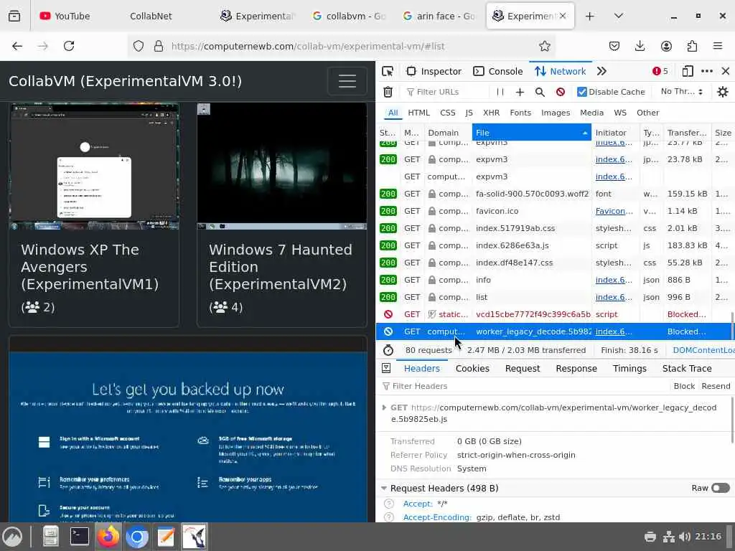Show more DevTools tabs chevron

tap(602, 71)
